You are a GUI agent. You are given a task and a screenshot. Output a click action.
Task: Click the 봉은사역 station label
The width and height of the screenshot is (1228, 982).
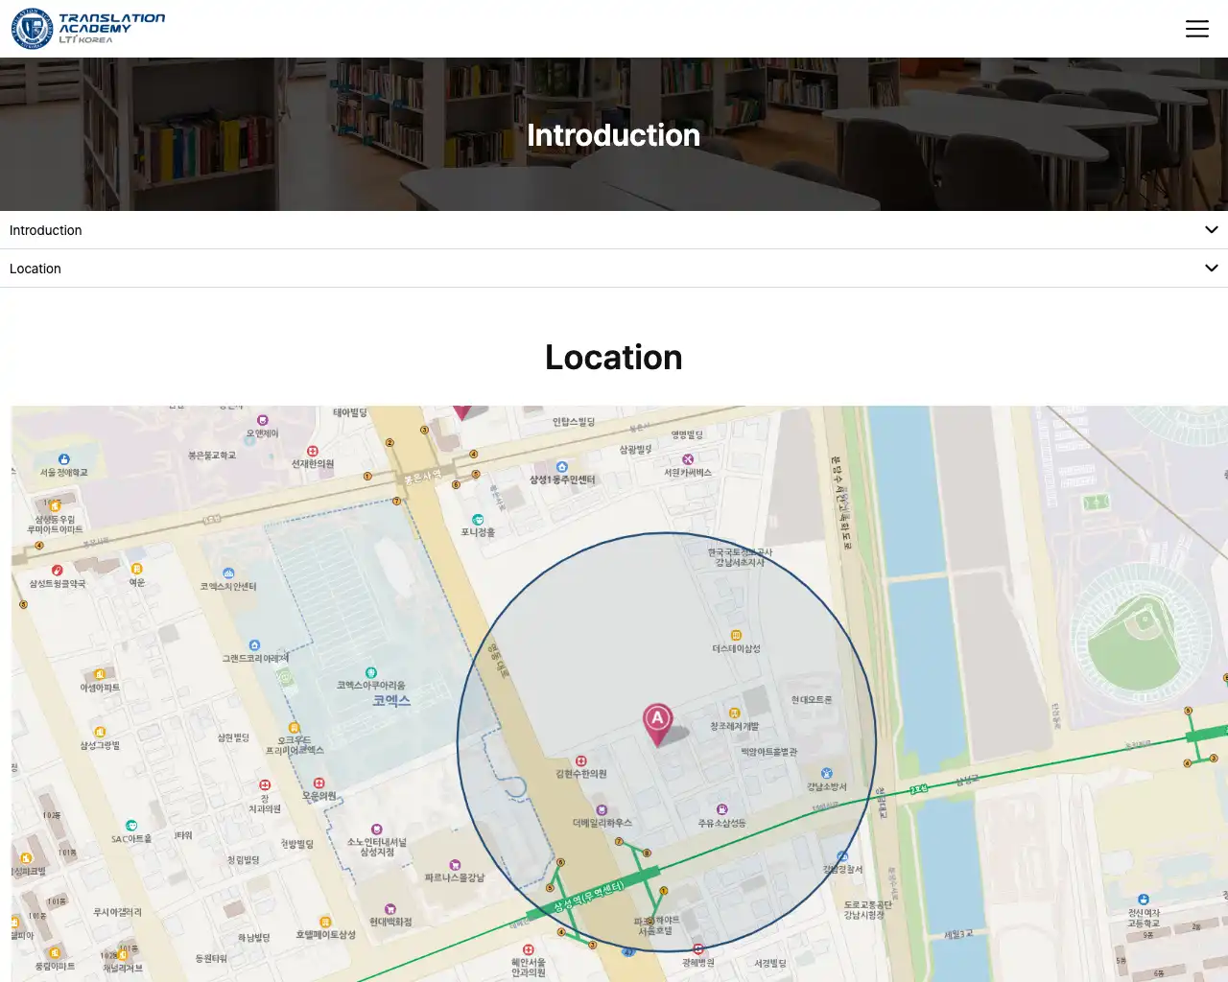[x=422, y=477]
